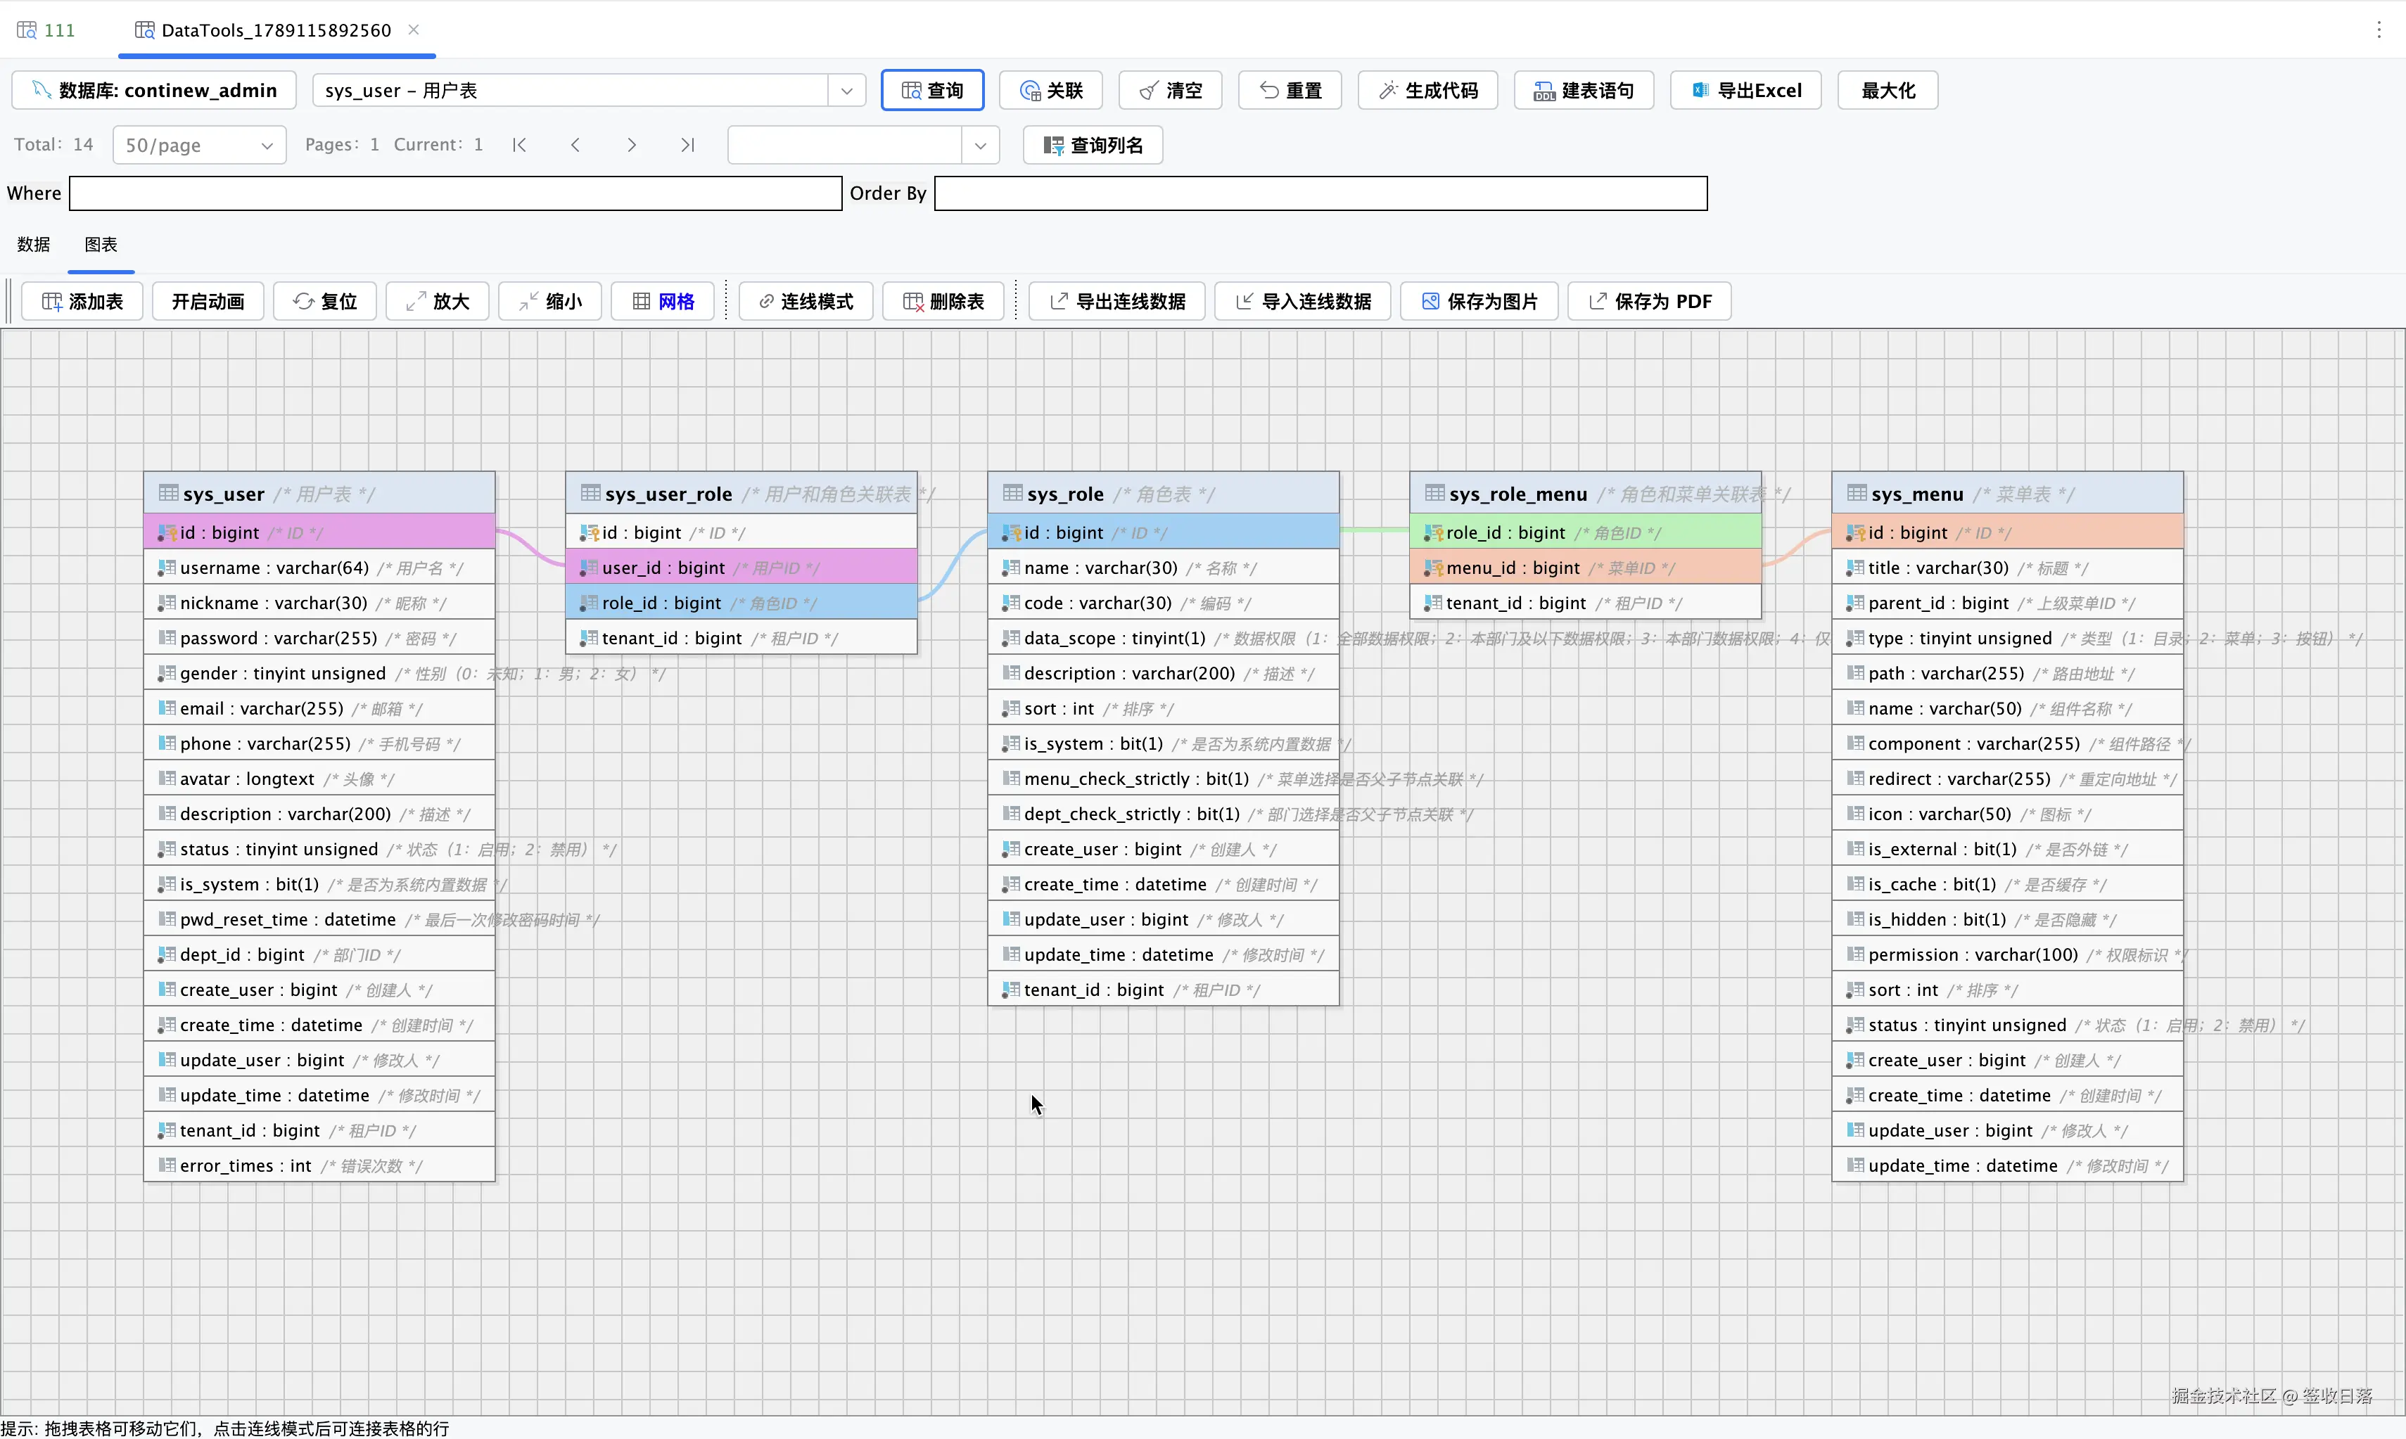Click the 清空 clear button
The image size is (2406, 1439).
pyautogui.click(x=1171, y=90)
